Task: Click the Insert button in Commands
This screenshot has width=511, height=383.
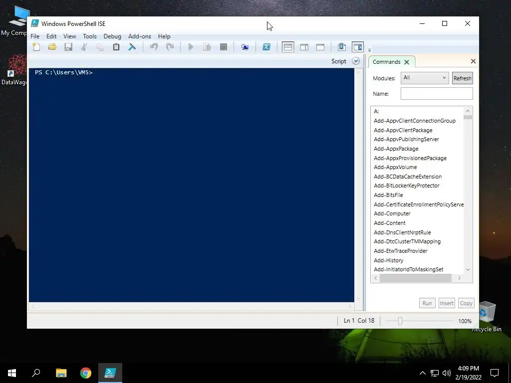Action: (x=447, y=303)
